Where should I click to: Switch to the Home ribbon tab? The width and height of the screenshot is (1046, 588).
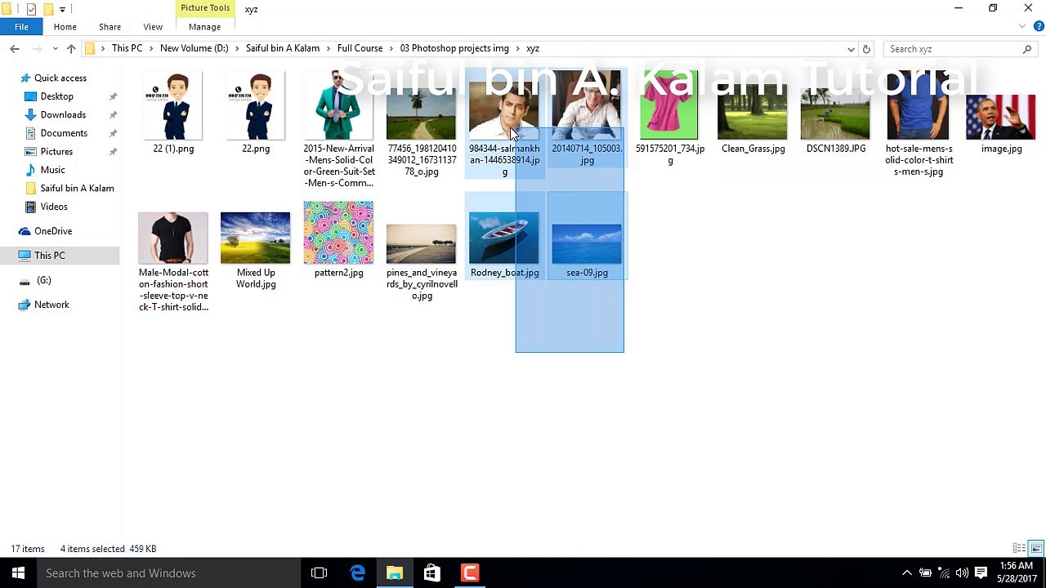65,27
